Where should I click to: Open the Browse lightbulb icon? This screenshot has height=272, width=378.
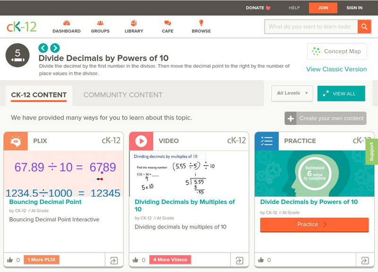pos(201,23)
